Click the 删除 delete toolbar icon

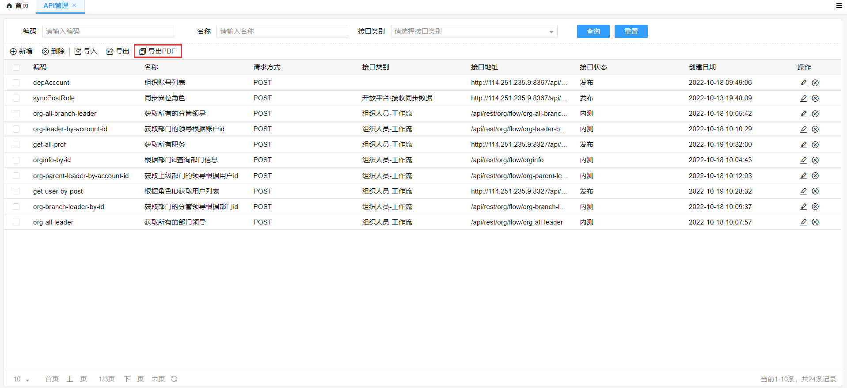[x=46, y=51]
